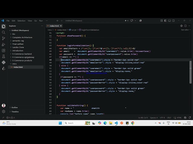Expand the Landia-Clone folder
Screen dimensions: 193x144
(x=26, y=47)
